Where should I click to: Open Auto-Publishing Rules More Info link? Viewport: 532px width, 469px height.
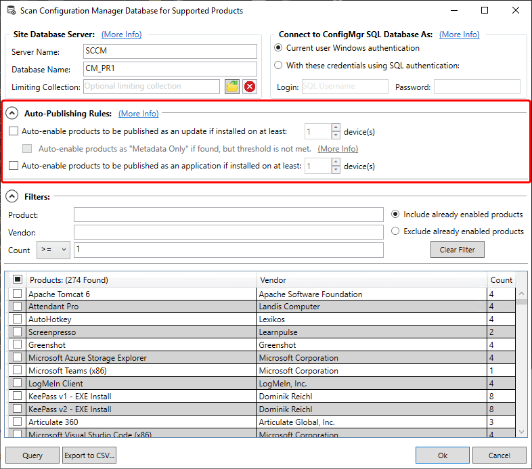pos(139,113)
